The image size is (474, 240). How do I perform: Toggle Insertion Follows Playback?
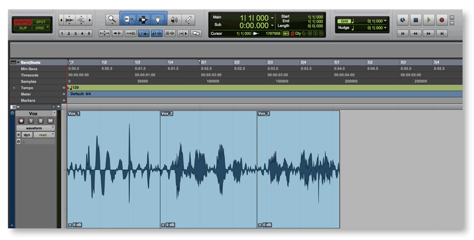tap(183, 33)
